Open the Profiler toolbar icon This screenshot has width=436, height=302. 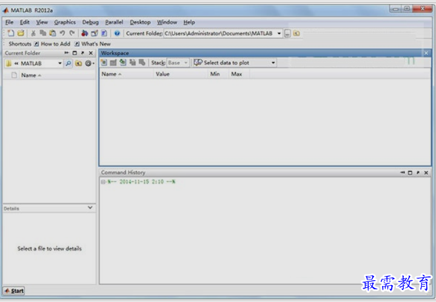(104, 33)
